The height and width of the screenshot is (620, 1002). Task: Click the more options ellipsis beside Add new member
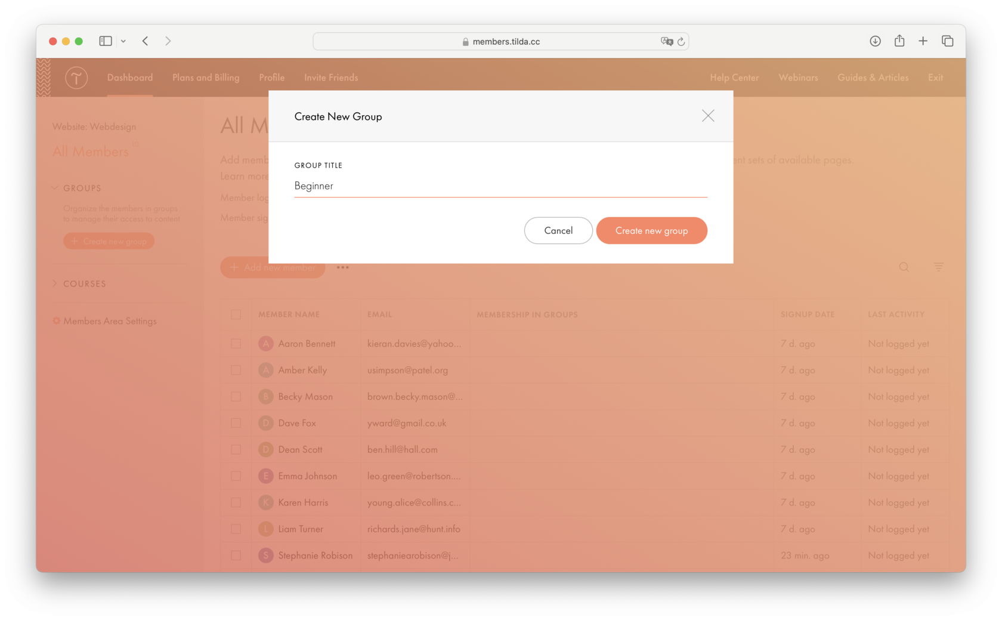tap(343, 267)
